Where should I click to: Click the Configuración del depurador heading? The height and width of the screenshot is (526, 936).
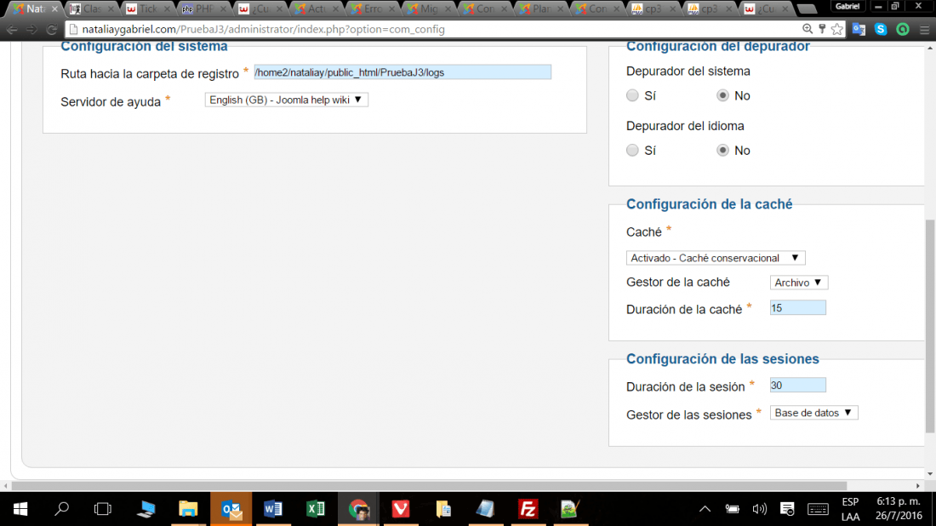point(717,47)
